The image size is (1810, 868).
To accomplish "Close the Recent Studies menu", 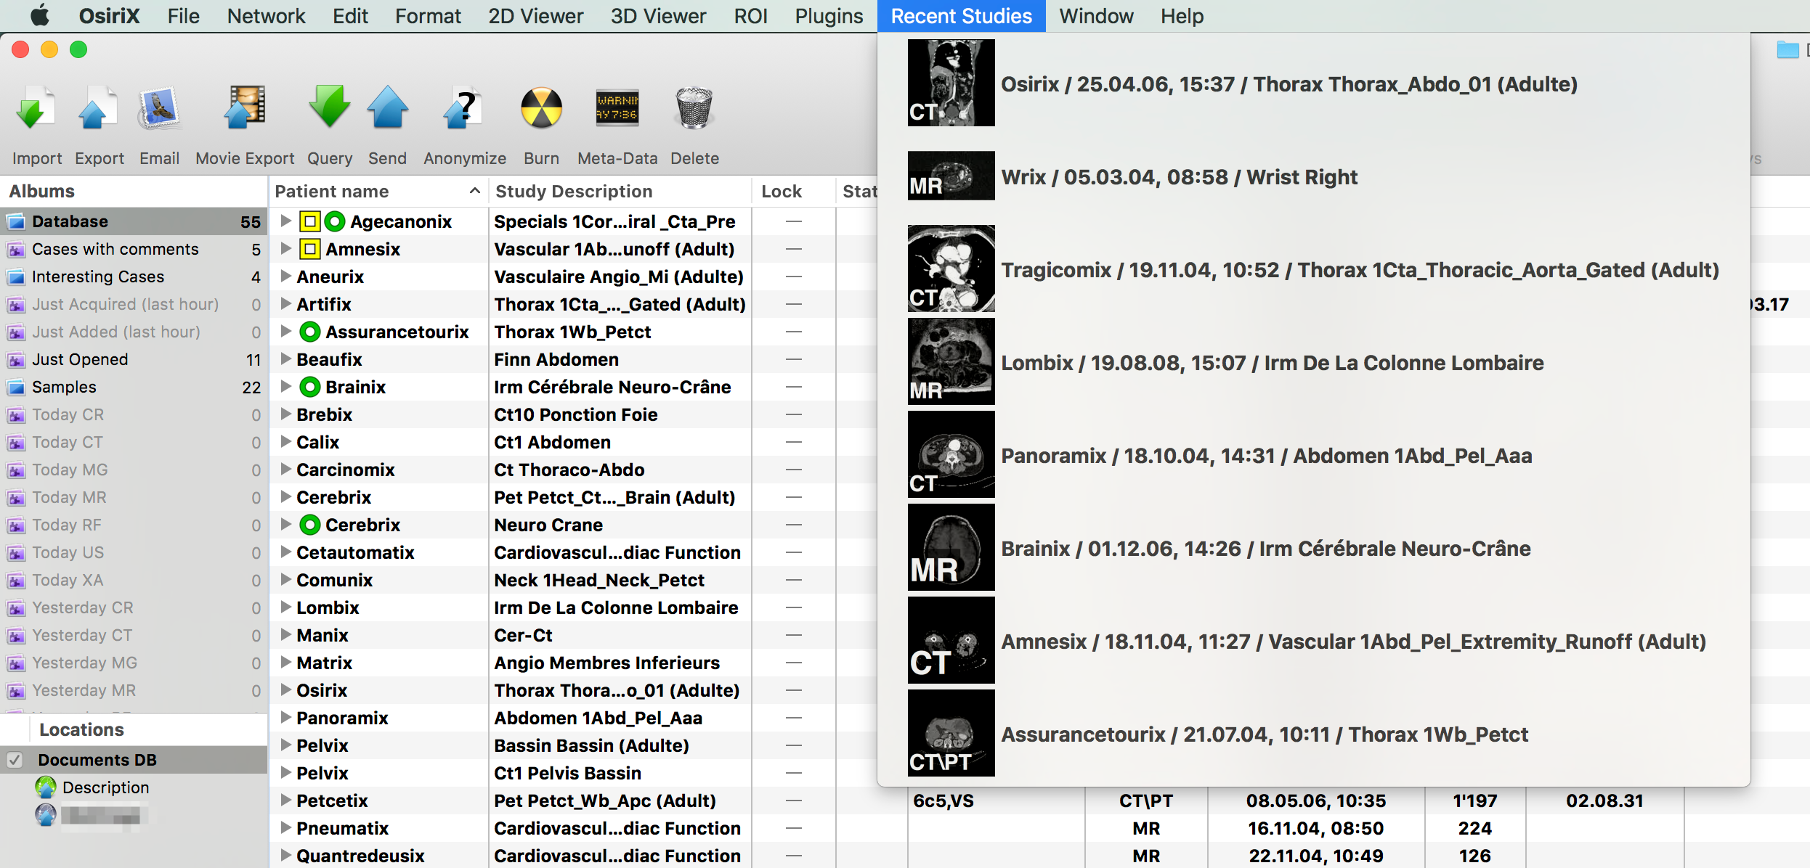I will click(961, 16).
